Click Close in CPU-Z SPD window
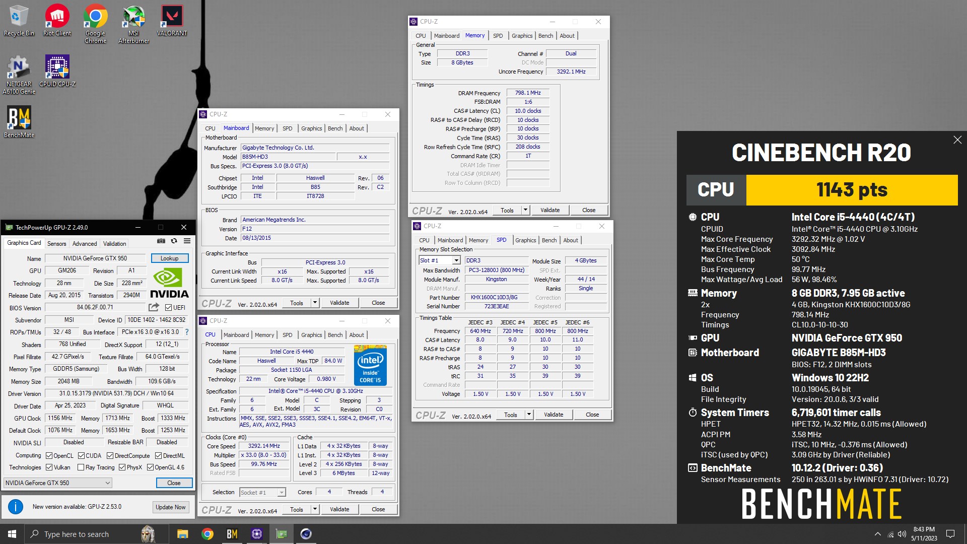The image size is (967, 544). point(592,415)
